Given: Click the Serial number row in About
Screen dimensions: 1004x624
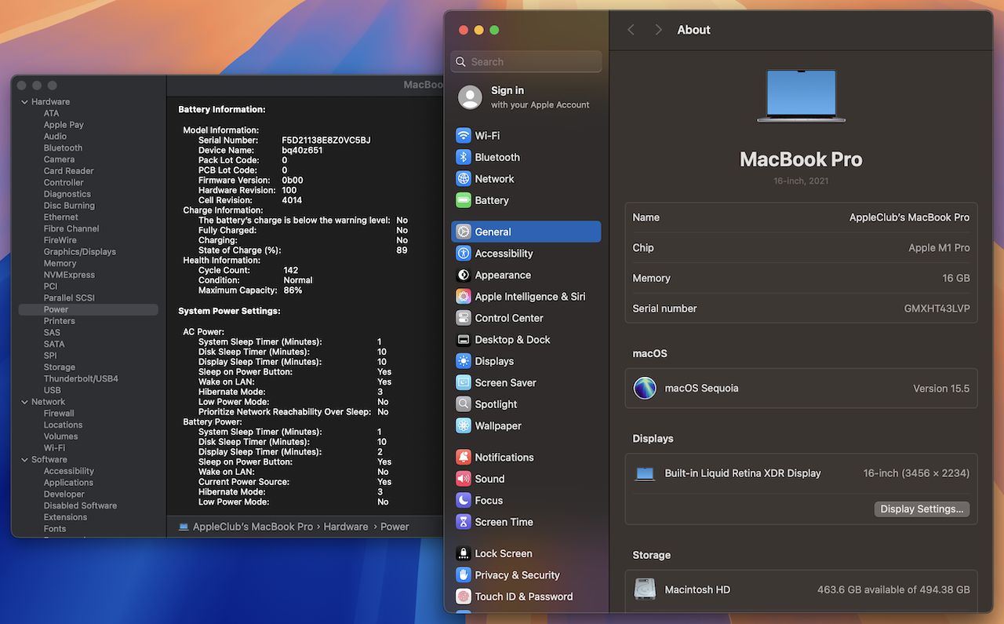Looking at the screenshot, I should pyautogui.click(x=801, y=308).
